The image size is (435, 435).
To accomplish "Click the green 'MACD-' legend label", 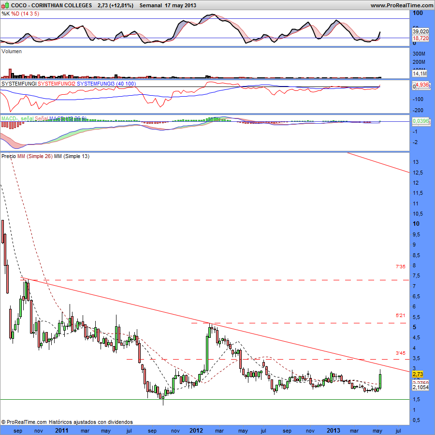I will coord(10,118).
